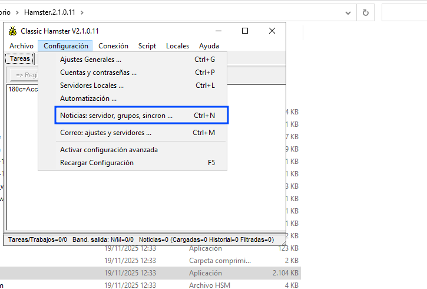The height and width of the screenshot is (289, 427).
Task: Click the Classic Hamster title bar icon
Action: 12,31
